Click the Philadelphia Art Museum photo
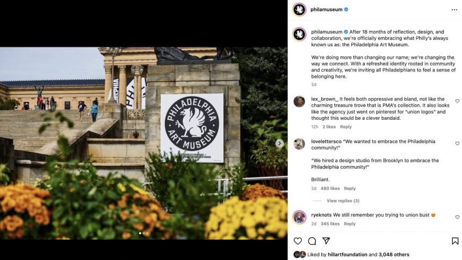 (144, 143)
